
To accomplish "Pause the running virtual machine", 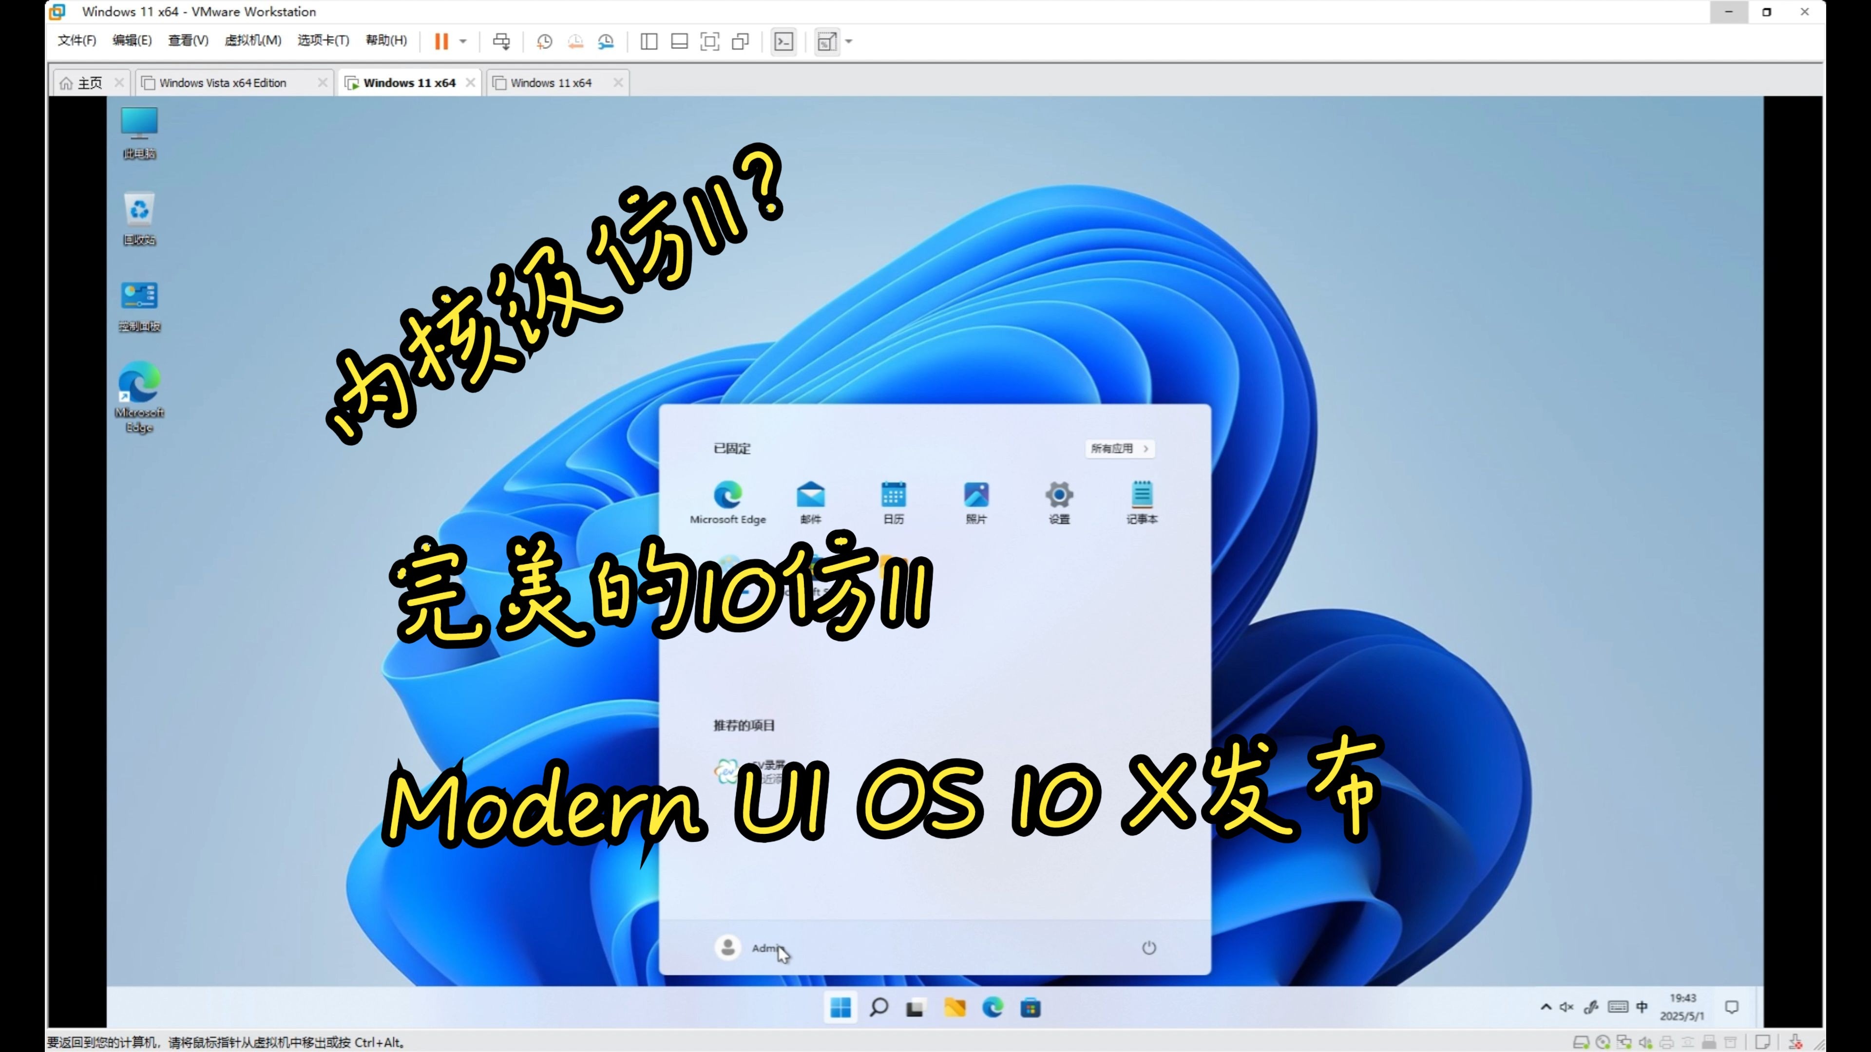I will (441, 41).
